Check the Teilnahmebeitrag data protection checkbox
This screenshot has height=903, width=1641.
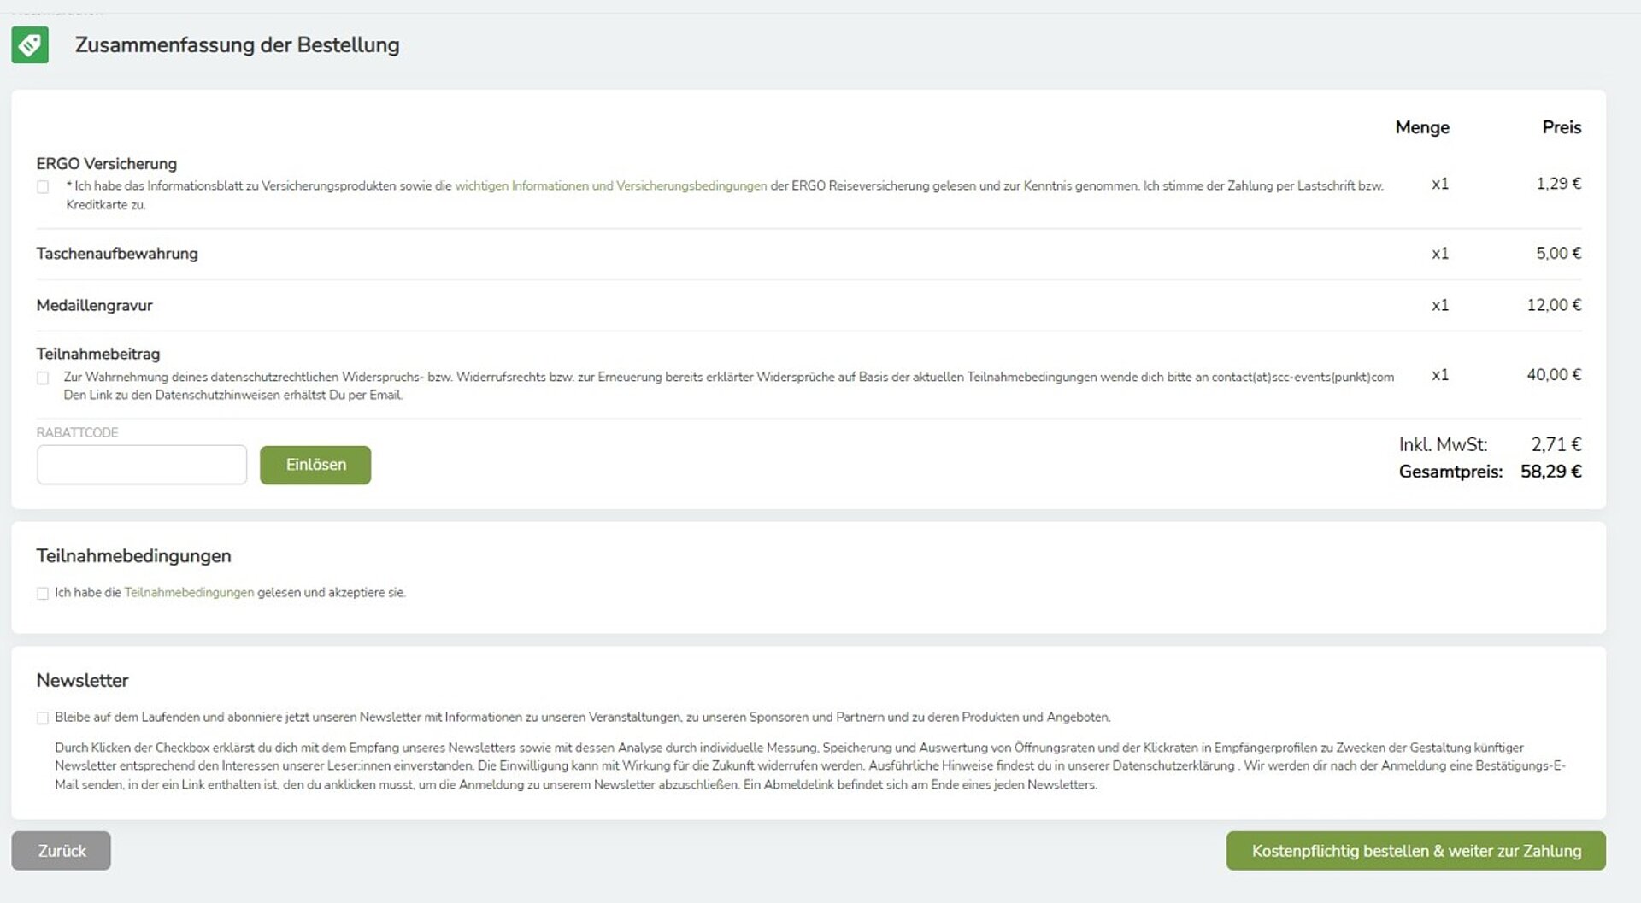[x=43, y=378]
